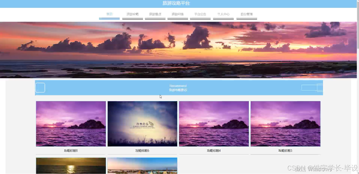The height and width of the screenshot is (174, 359).
Task: Open the 旅游攻略 navigation tab
Action: tap(133, 14)
